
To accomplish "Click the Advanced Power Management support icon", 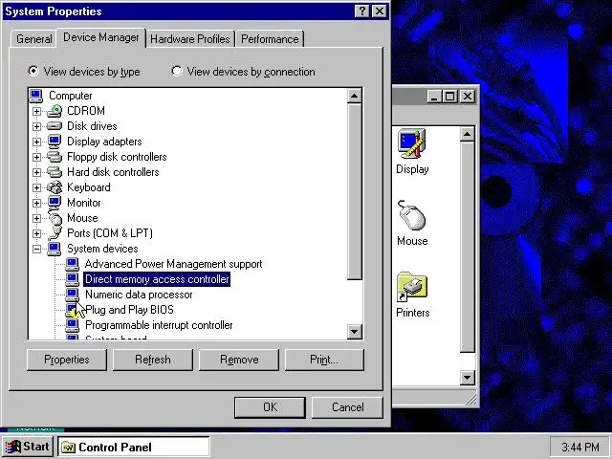I will coord(72,264).
